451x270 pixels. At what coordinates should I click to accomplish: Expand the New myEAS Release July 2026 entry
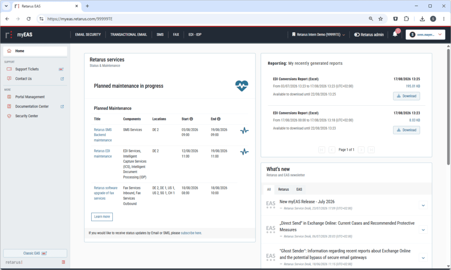click(x=423, y=205)
